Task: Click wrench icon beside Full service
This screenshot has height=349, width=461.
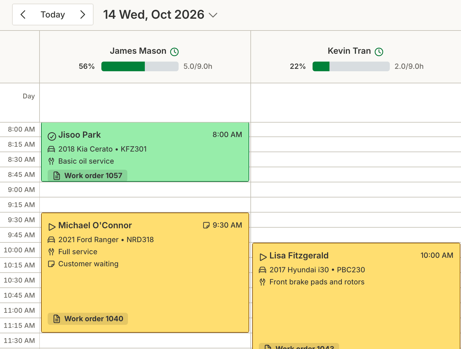Action: tap(51, 252)
